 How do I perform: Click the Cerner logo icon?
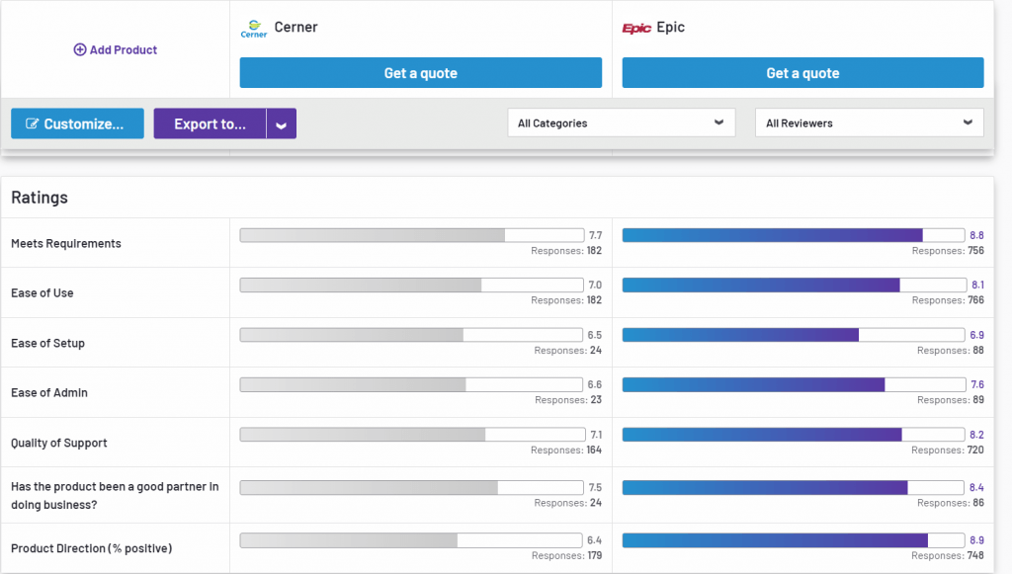254,28
